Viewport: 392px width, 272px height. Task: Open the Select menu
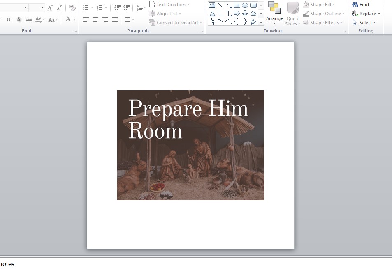[x=364, y=23]
